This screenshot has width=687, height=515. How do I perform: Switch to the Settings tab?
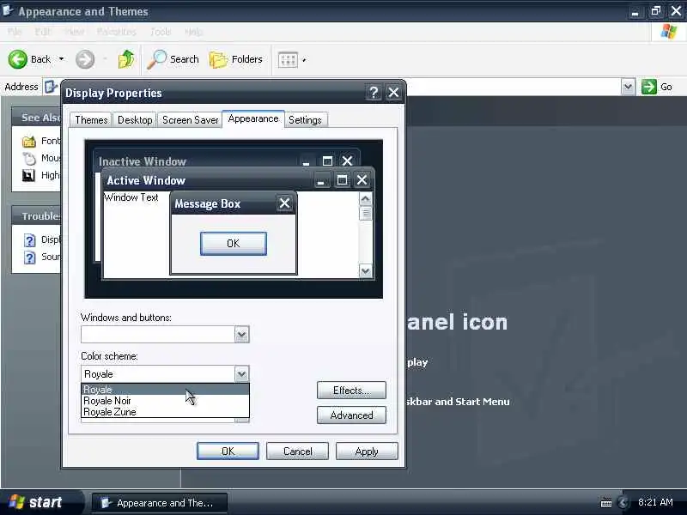(x=305, y=120)
